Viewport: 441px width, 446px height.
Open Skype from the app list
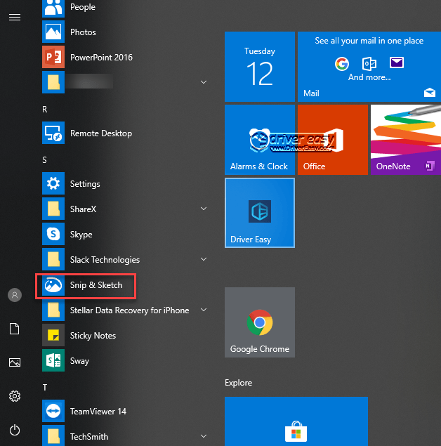[81, 235]
